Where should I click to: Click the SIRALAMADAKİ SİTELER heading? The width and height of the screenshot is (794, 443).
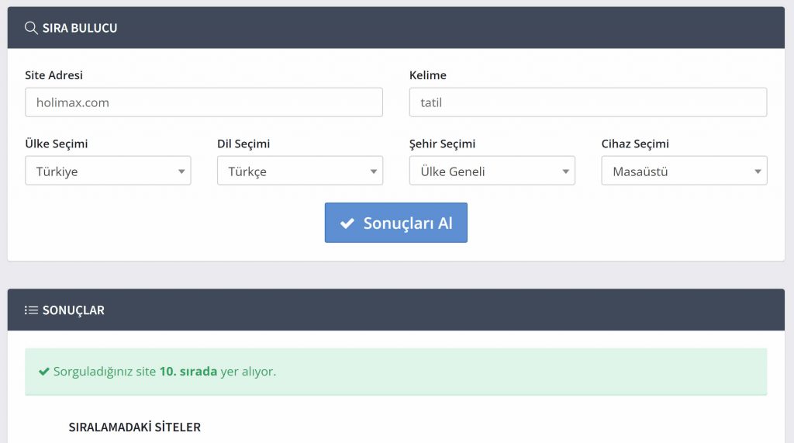[x=134, y=427]
